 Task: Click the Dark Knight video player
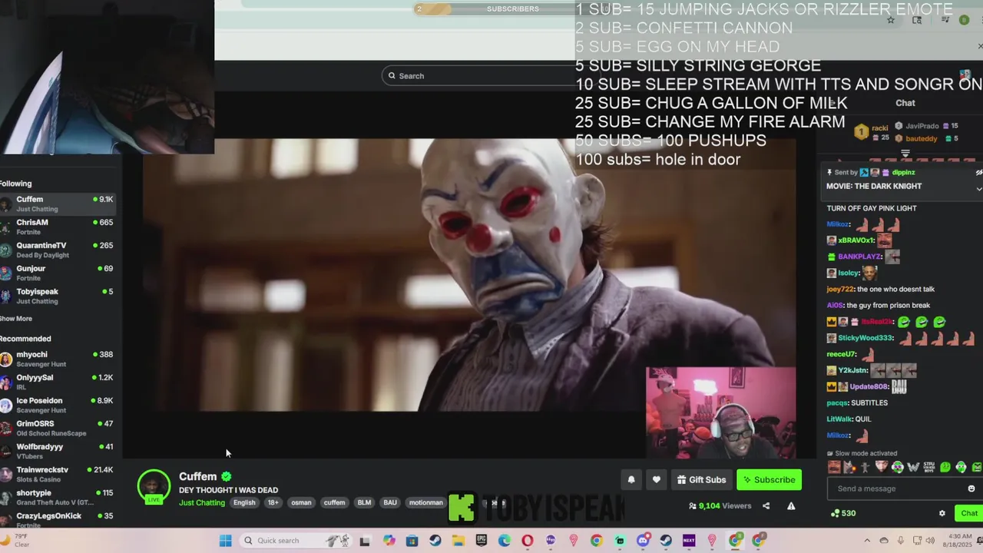469,275
